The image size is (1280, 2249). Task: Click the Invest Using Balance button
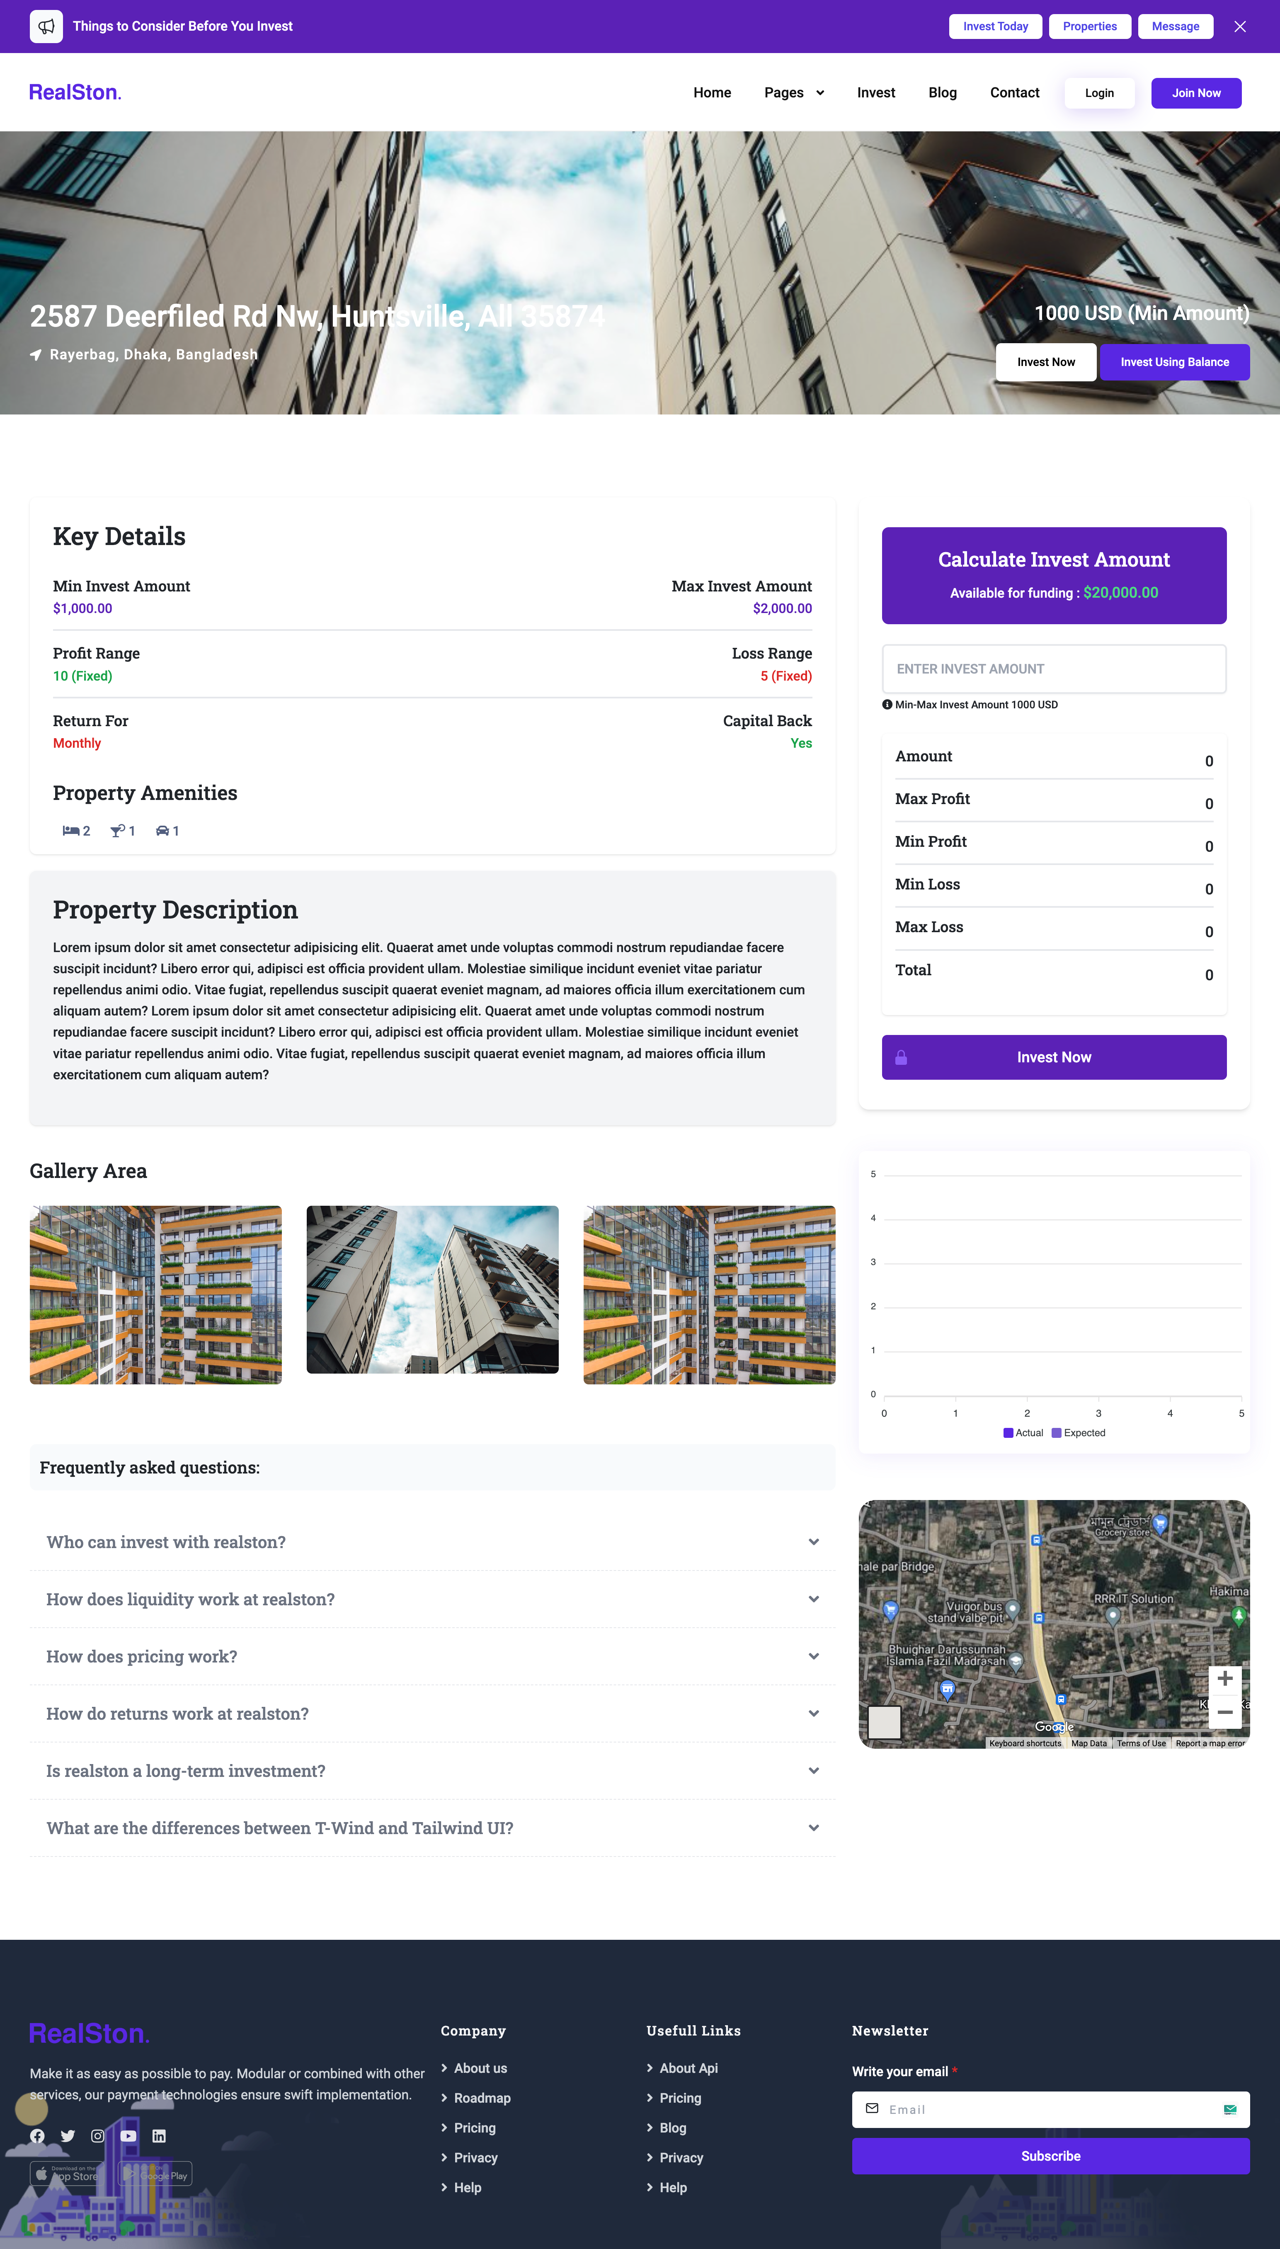(x=1173, y=362)
